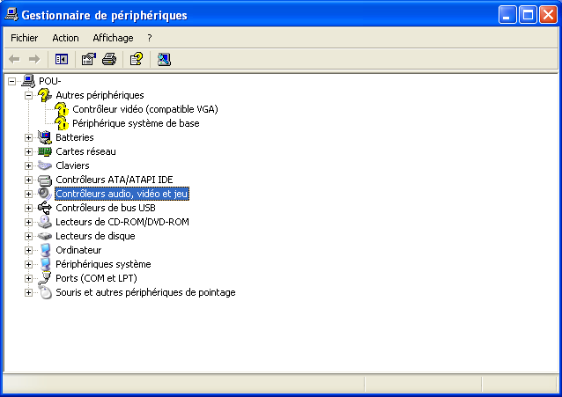The height and width of the screenshot is (397, 562).
Task: Click the Périphériques système icon
Action: coord(45,264)
